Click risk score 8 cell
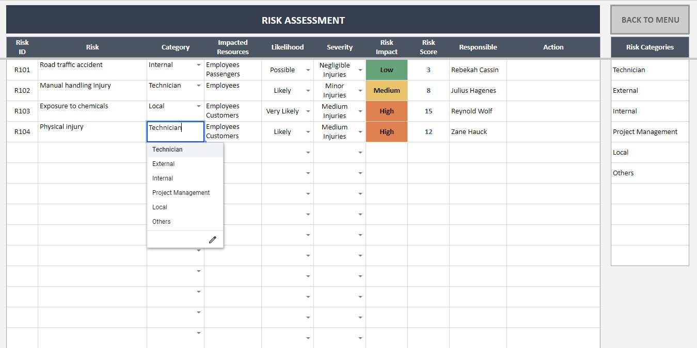This screenshot has width=697, height=348. [x=429, y=91]
